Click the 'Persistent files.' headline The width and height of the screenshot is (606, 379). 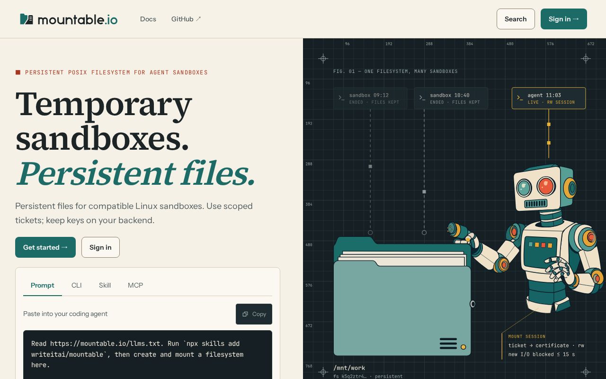click(135, 174)
